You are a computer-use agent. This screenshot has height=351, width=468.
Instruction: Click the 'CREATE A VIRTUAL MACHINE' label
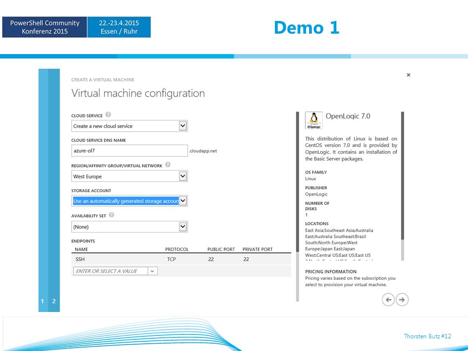[103, 79]
